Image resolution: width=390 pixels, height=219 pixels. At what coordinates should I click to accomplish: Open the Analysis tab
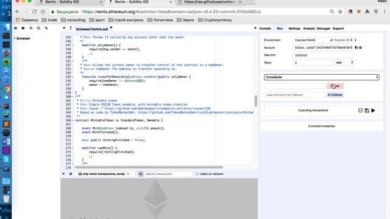tap(309, 29)
